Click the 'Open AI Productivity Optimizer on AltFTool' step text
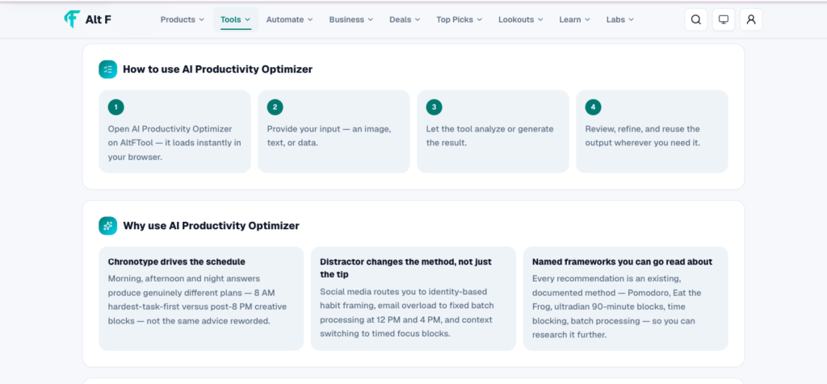This screenshot has height=384, width=827. [x=174, y=144]
